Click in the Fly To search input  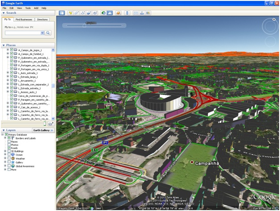(x=23, y=33)
